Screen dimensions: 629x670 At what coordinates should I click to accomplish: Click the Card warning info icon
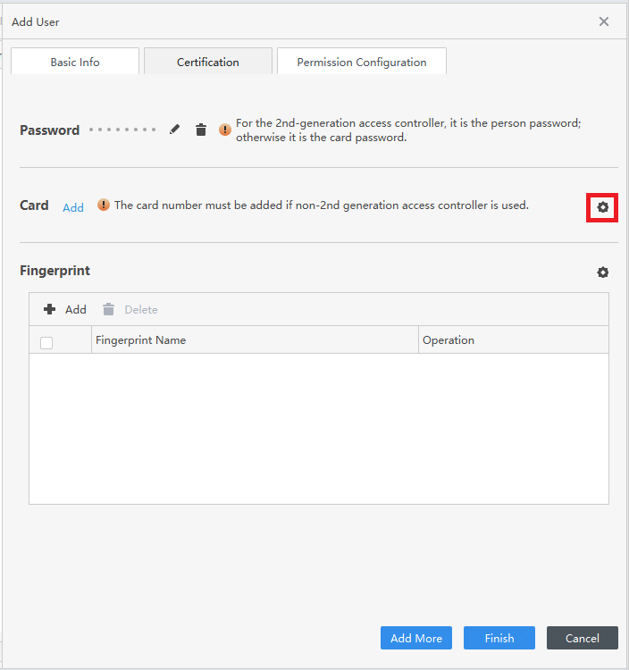[104, 205]
